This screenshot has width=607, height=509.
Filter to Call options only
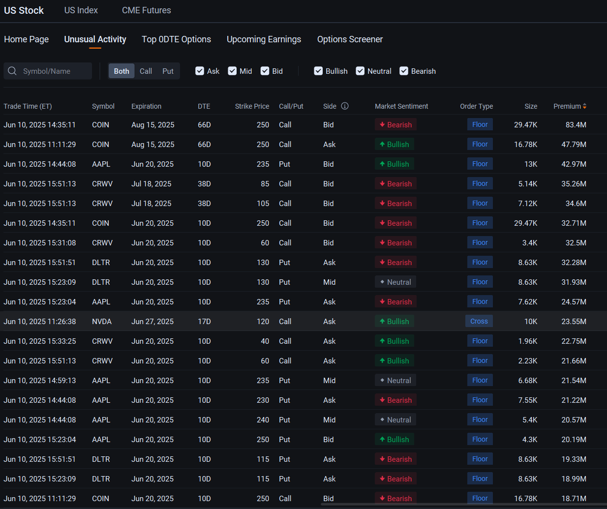(x=146, y=71)
